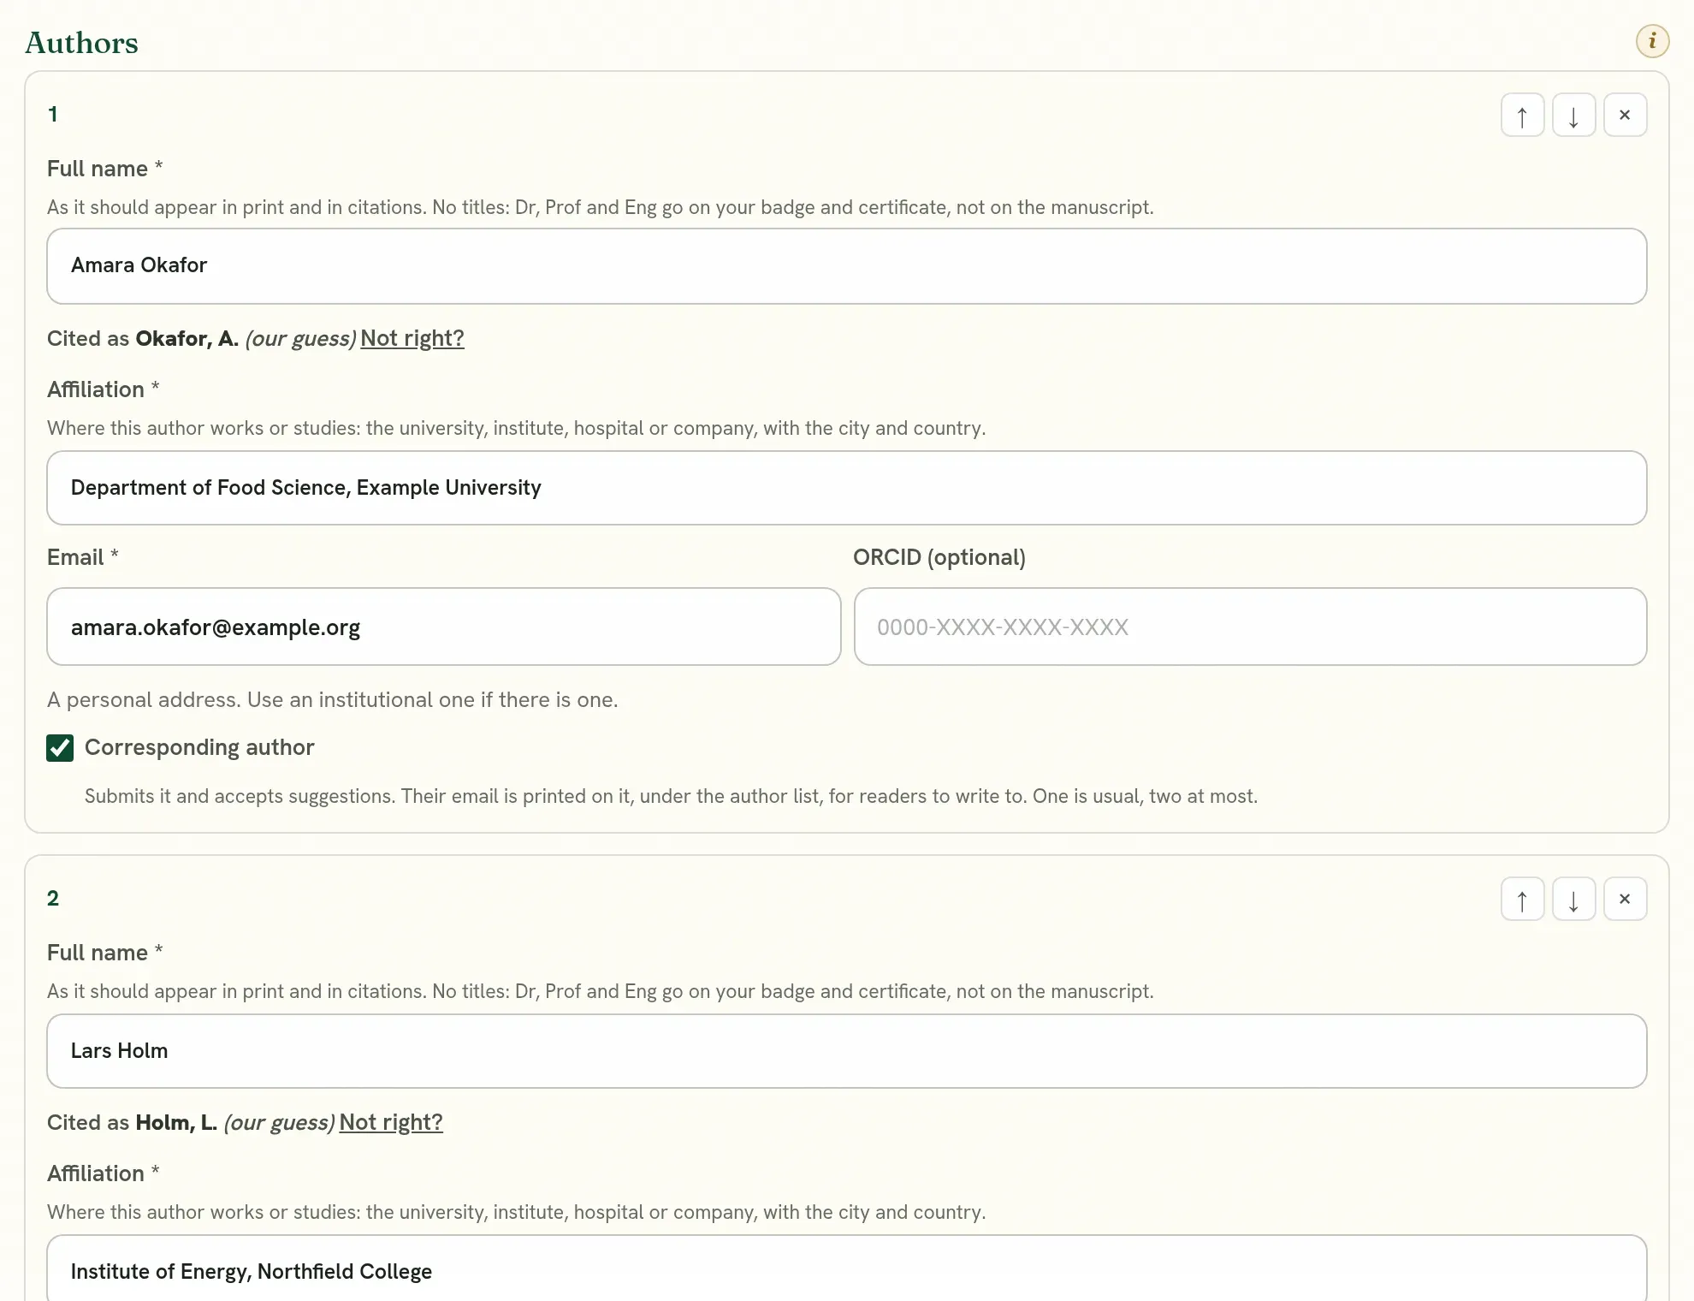
Task: Click the 'Email *' label
Action: [x=83, y=557]
